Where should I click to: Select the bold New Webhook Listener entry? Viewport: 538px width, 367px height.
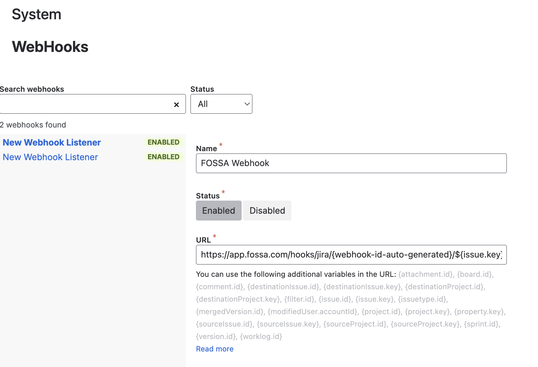(x=52, y=142)
